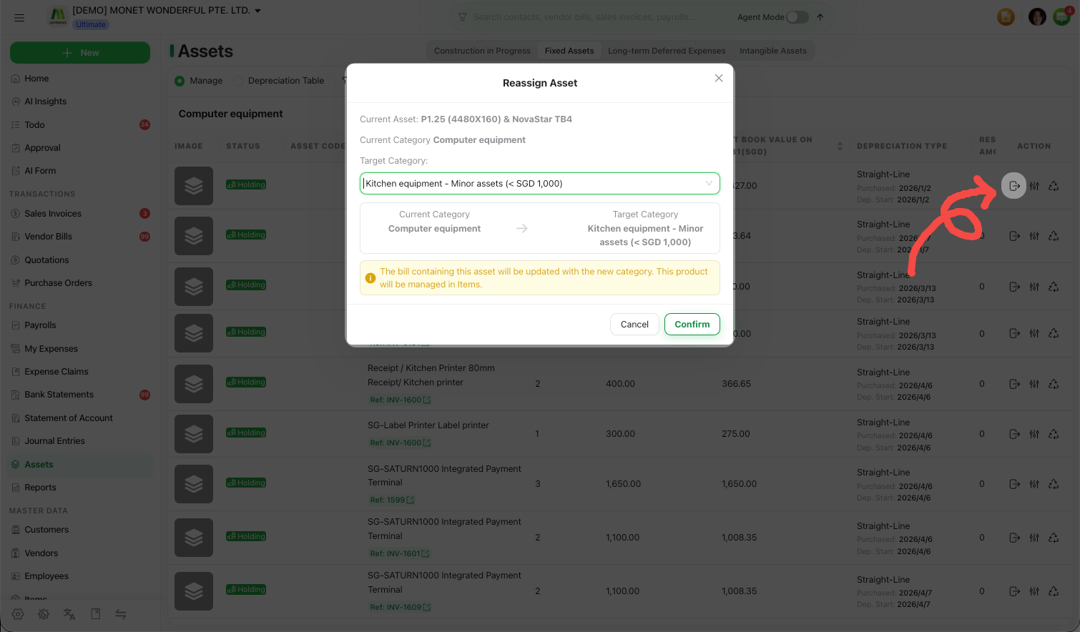1080x632 pixels.
Task: Click the recycle icon for the INV-1609 row
Action: pyautogui.click(x=1054, y=591)
